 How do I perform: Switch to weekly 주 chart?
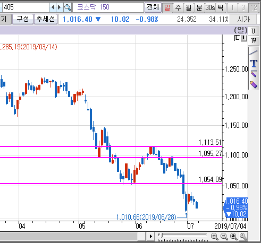(x=178, y=7)
